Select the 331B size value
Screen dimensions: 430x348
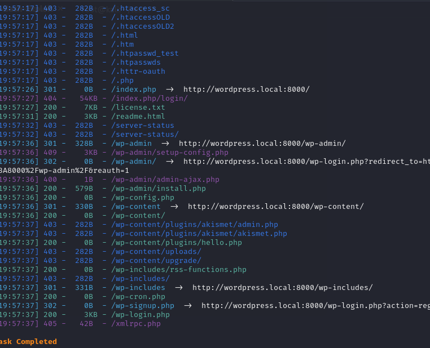point(84,288)
